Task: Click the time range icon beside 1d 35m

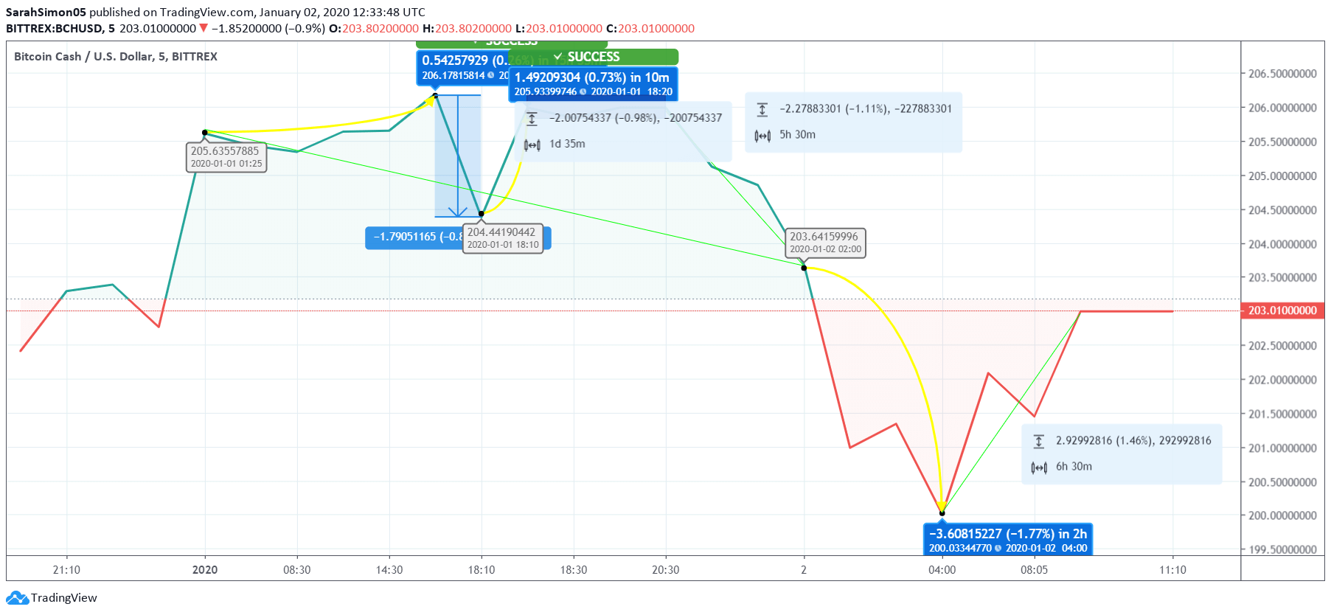Action: click(532, 145)
